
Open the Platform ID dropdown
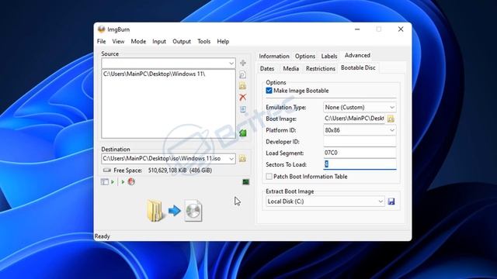click(x=392, y=130)
